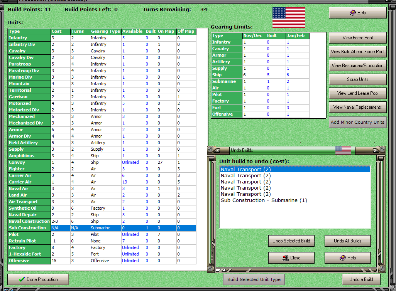396x291 pixels.
Task: Select the Garrison unit type
Action: [29, 97]
